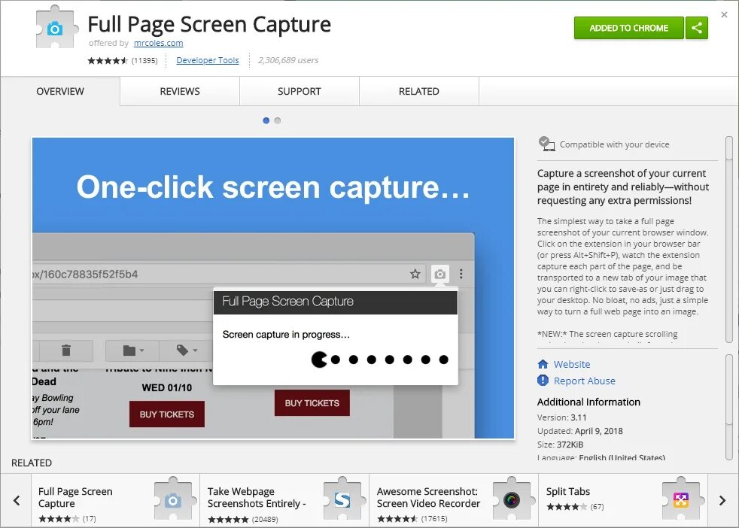Switch to the Reviews tab
The image size is (739, 528).
pyautogui.click(x=179, y=91)
